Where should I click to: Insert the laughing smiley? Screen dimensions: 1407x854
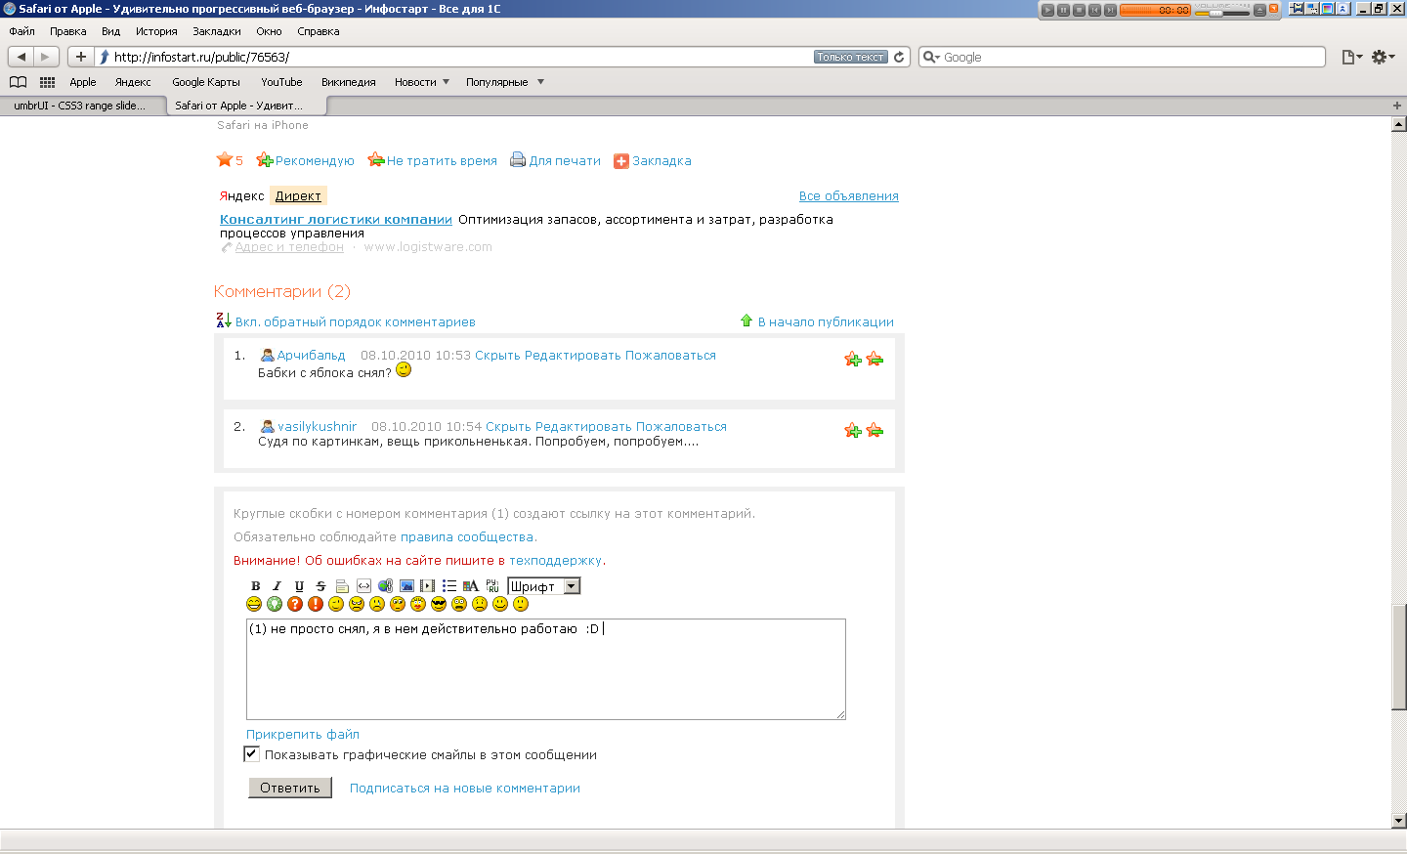pyautogui.click(x=254, y=604)
